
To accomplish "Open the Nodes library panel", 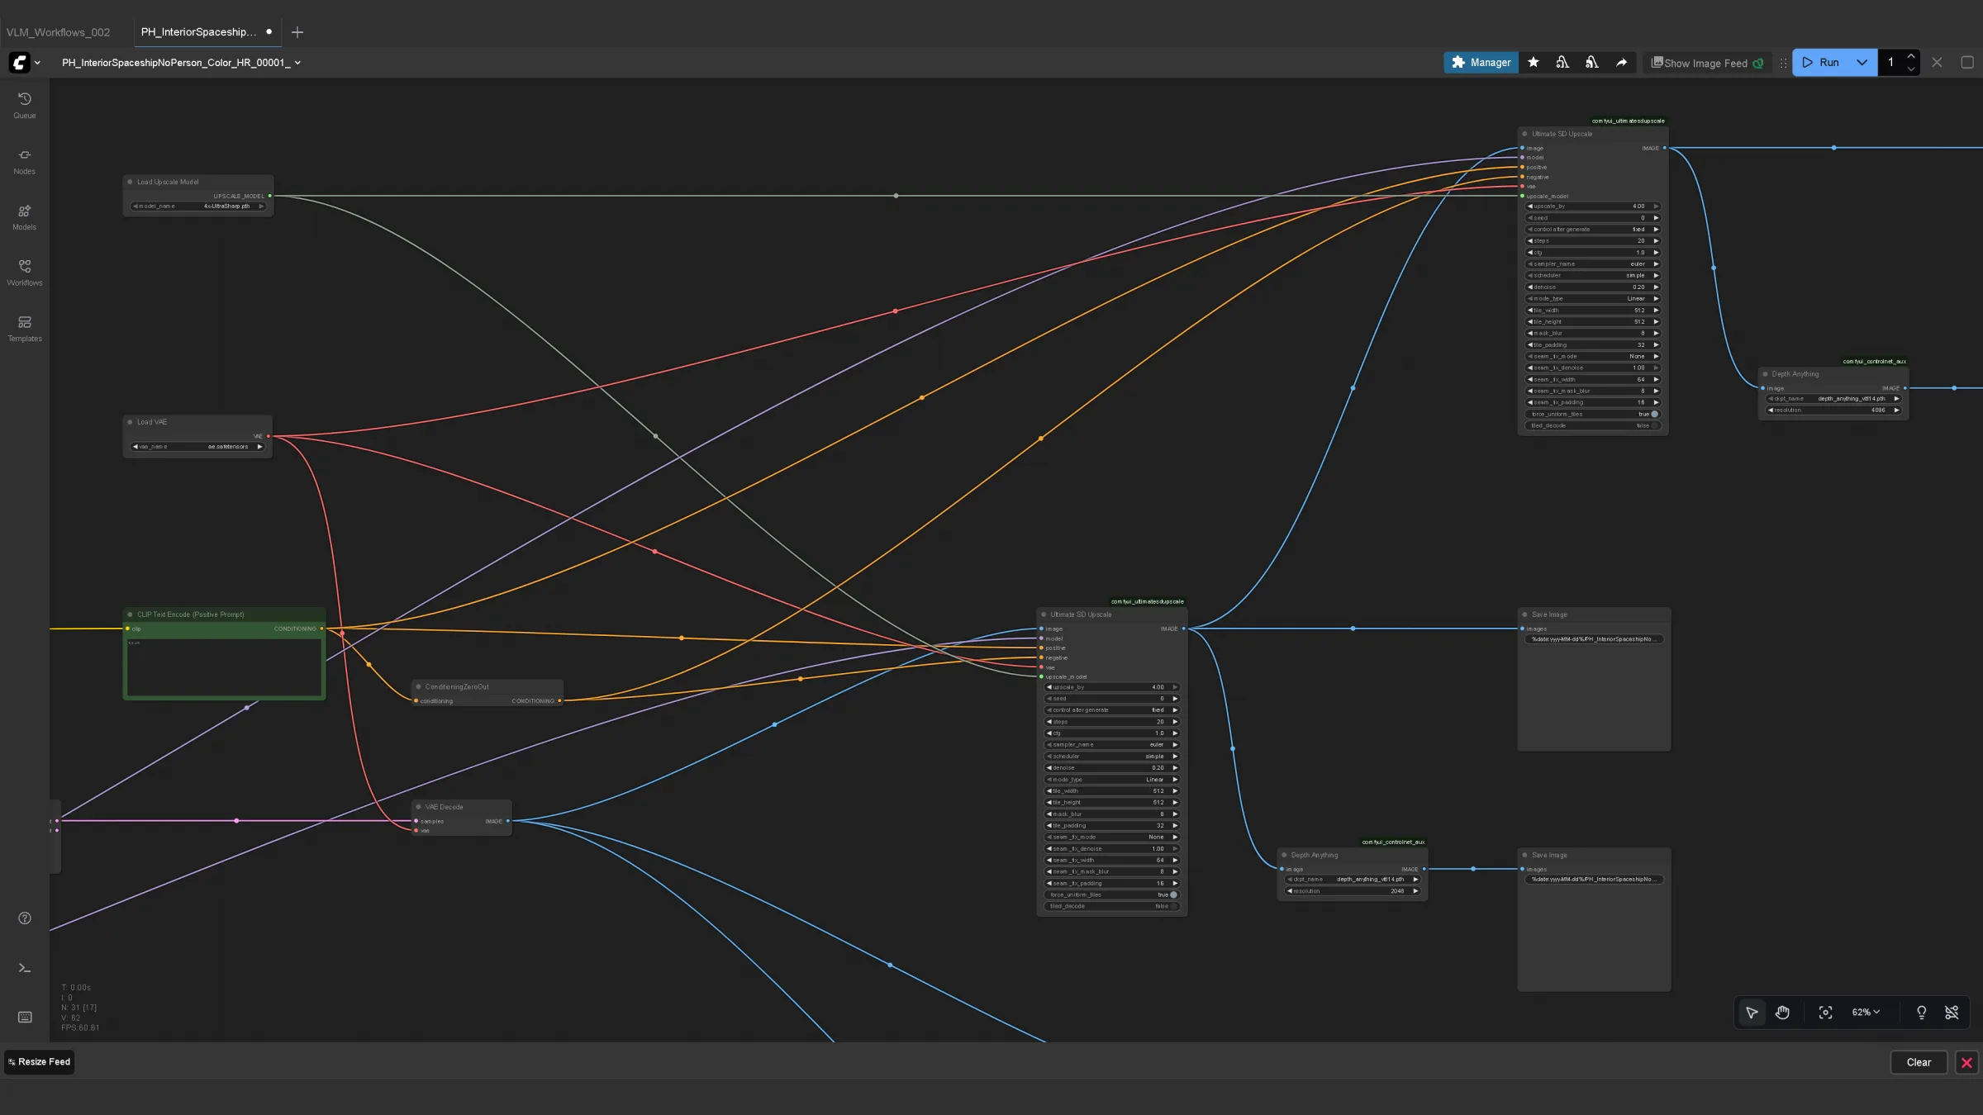I will click(x=25, y=161).
